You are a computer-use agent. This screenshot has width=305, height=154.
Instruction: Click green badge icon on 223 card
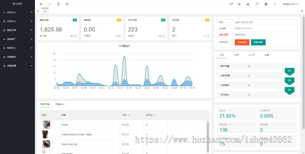pos(163,20)
